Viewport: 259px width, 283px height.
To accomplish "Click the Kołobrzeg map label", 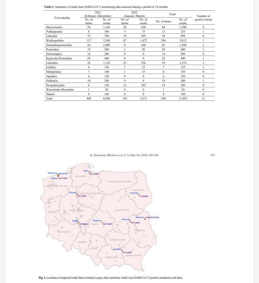I will coord(52,173).
